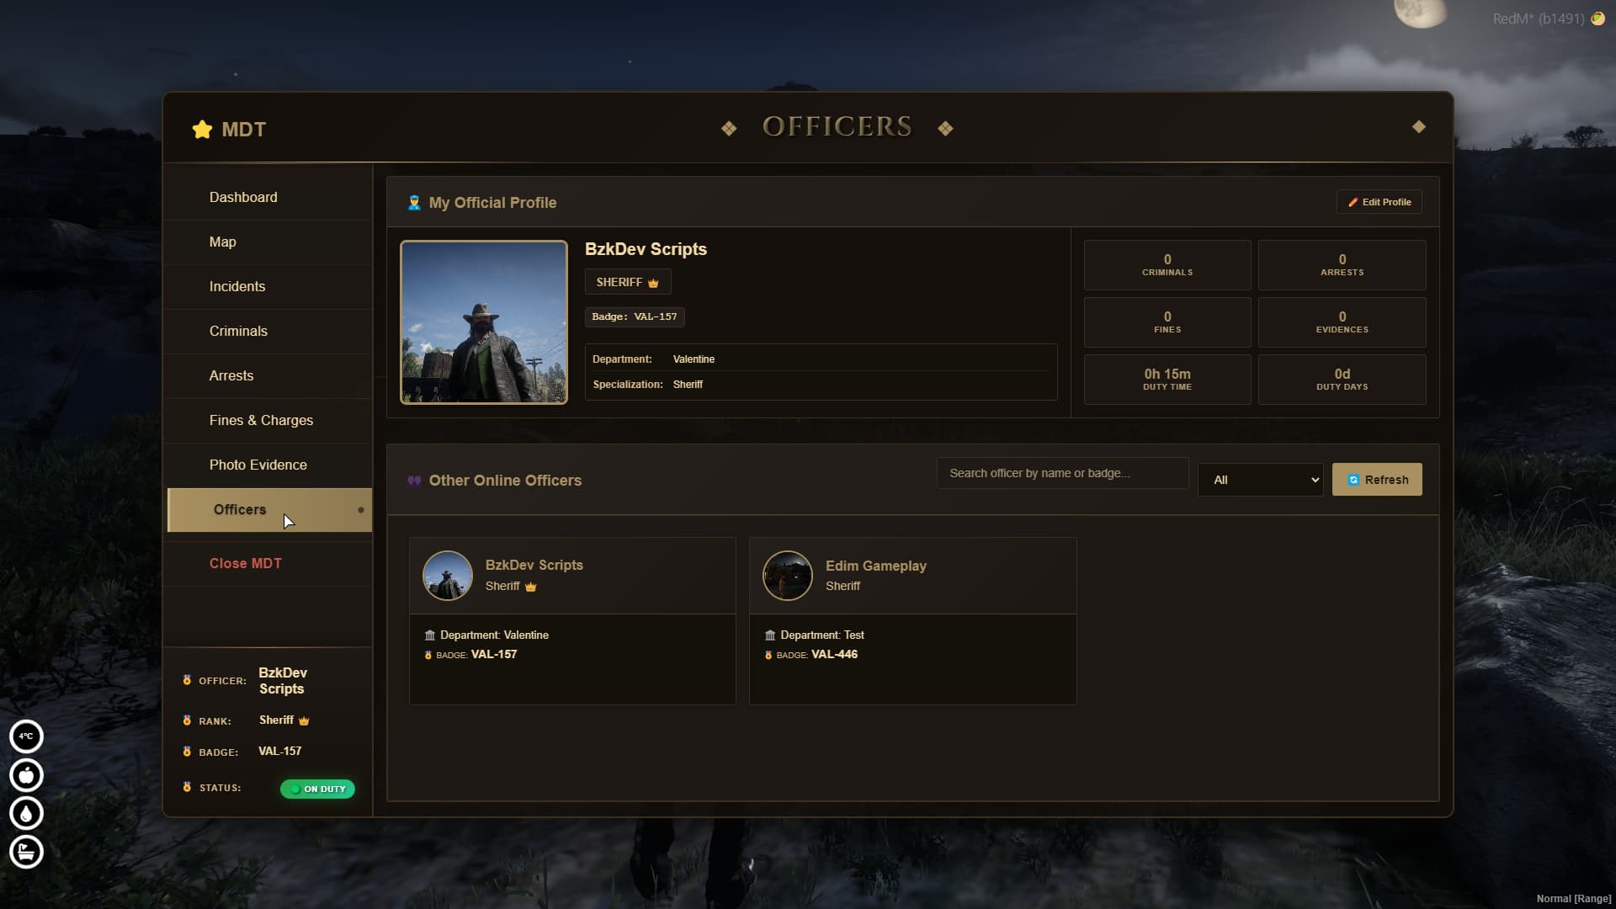The height and width of the screenshot is (909, 1616).
Task: Open Fines & Charges page
Action: [x=261, y=420]
